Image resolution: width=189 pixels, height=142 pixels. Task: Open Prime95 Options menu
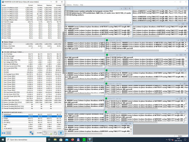69,5
